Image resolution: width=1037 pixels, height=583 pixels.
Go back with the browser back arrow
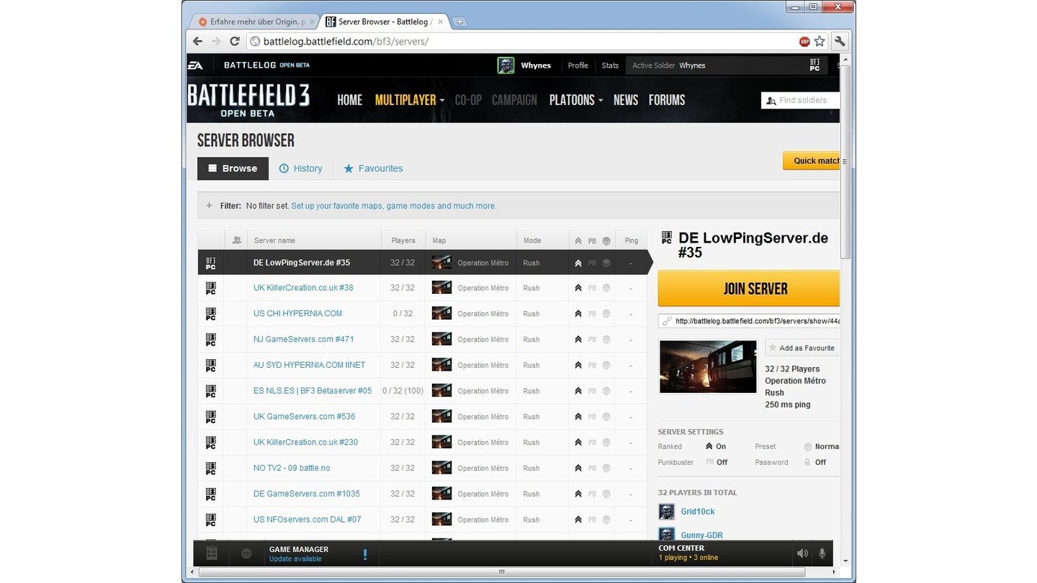coord(198,42)
